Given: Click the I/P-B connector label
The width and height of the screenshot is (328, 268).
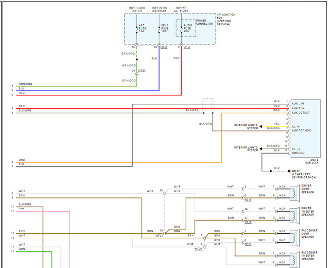Looking at the screenshot, I should 163,47.
